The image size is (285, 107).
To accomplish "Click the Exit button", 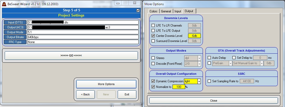I will pyautogui.click(x=127, y=94).
